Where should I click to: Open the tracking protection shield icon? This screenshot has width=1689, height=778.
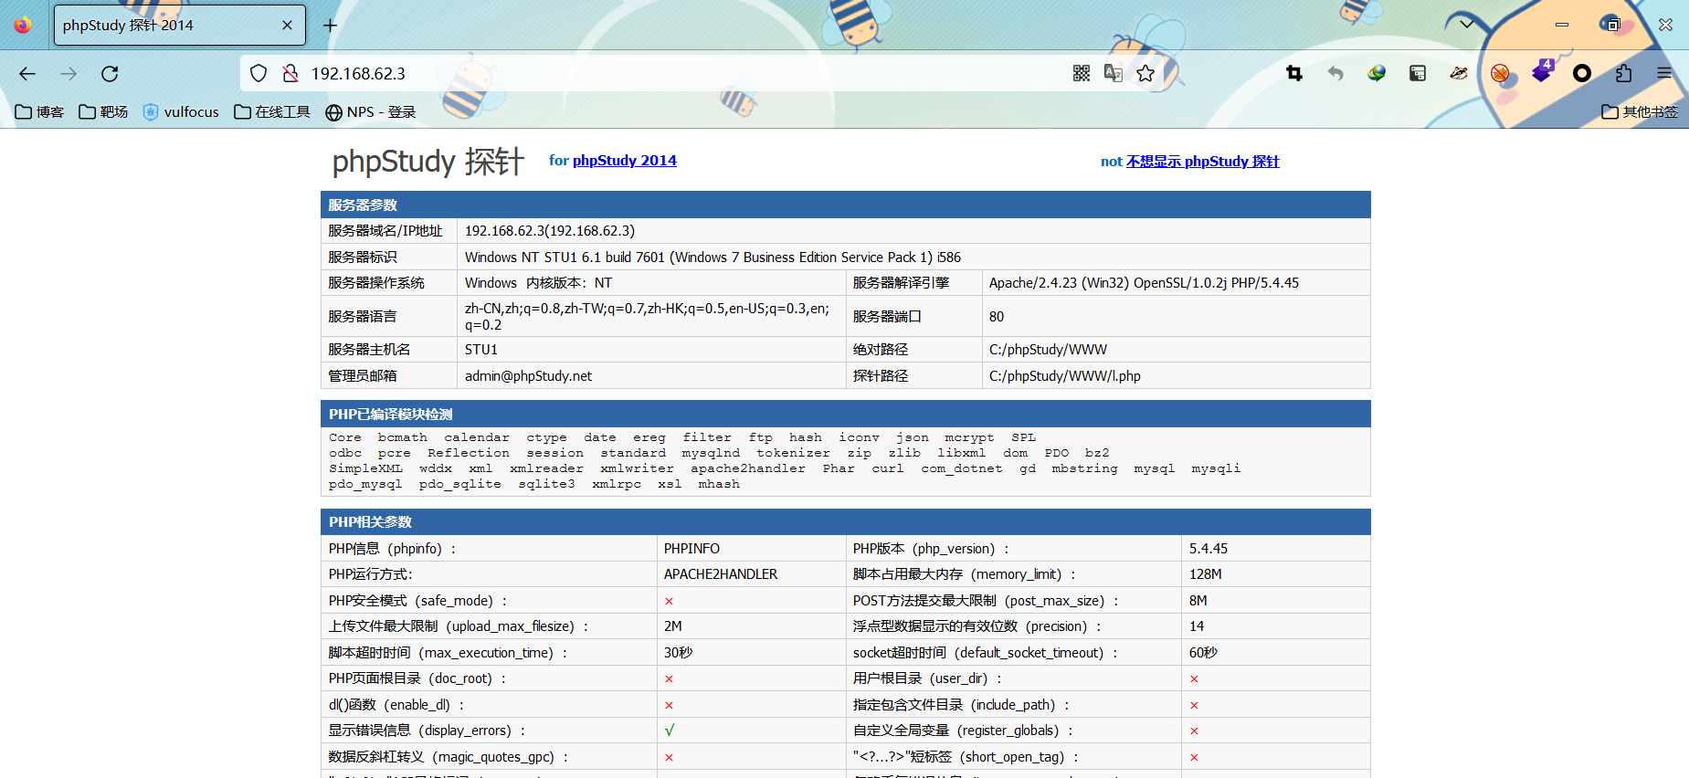pyautogui.click(x=259, y=74)
